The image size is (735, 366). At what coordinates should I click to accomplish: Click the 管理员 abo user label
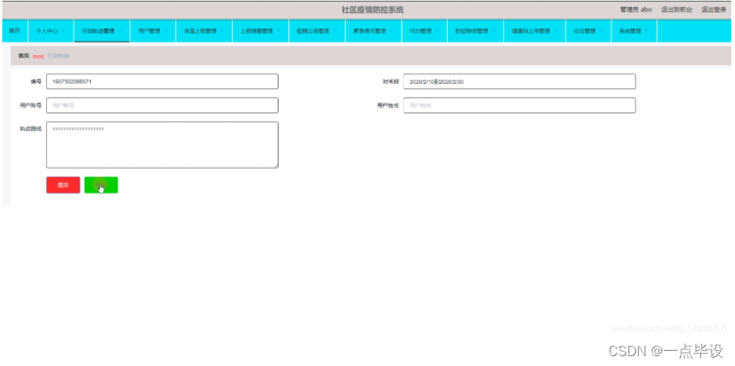(x=636, y=9)
